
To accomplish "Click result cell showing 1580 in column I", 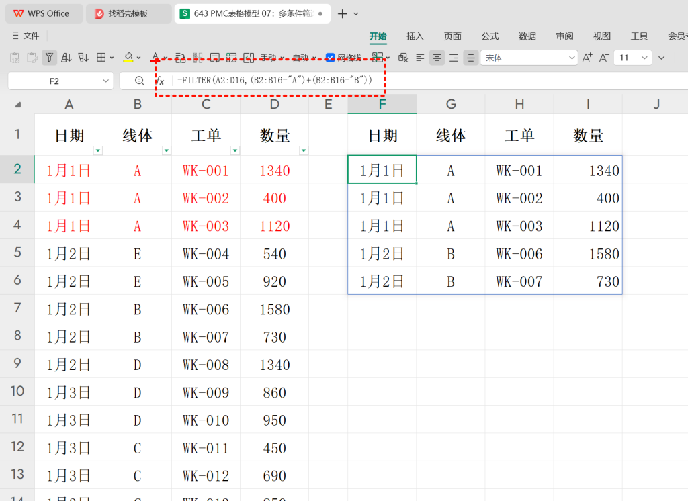I will (x=588, y=254).
